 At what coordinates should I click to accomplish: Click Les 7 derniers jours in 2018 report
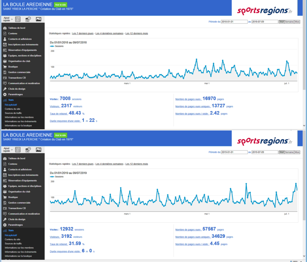[x=82, y=33]
